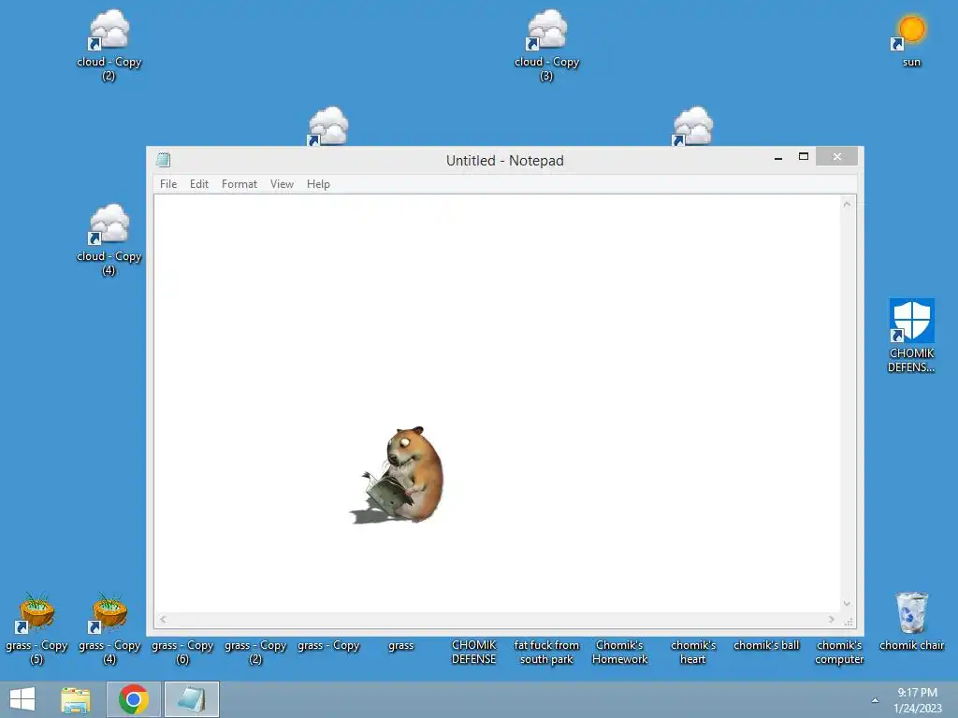Image resolution: width=958 pixels, height=718 pixels.
Task: Click the chomik's heart label
Action: pos(693,652)
